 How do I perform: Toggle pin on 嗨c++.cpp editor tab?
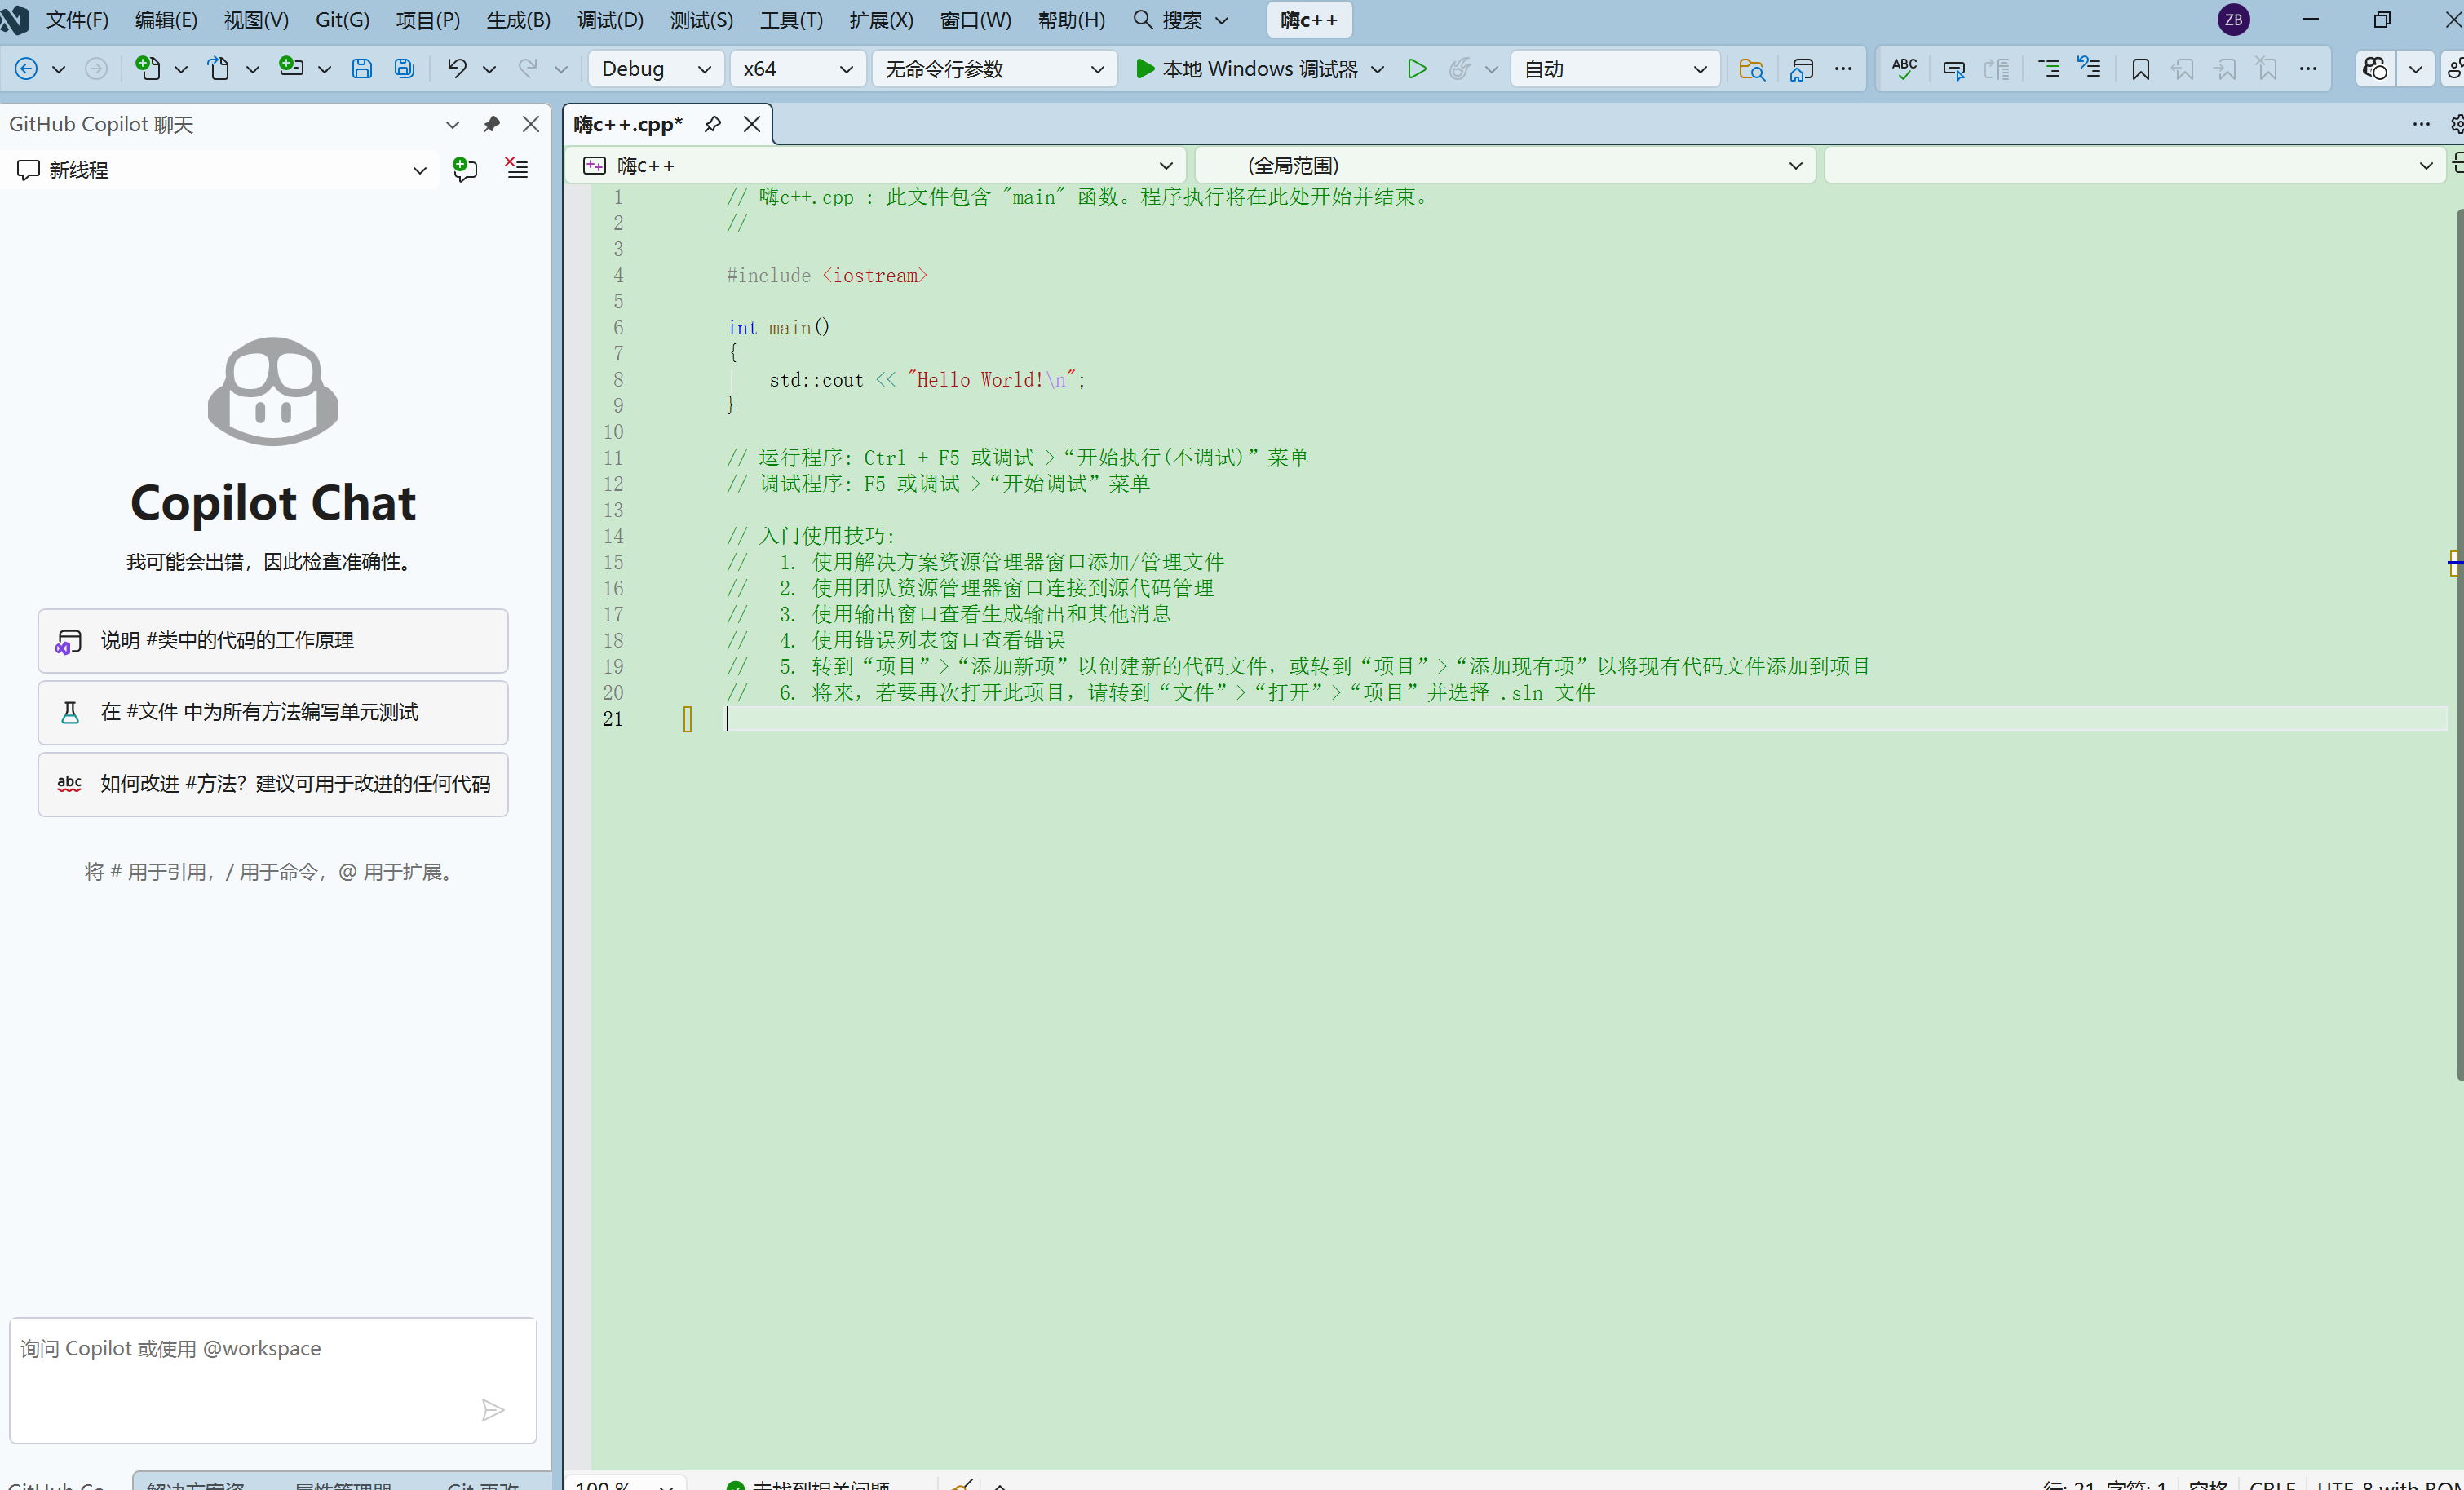713,124
